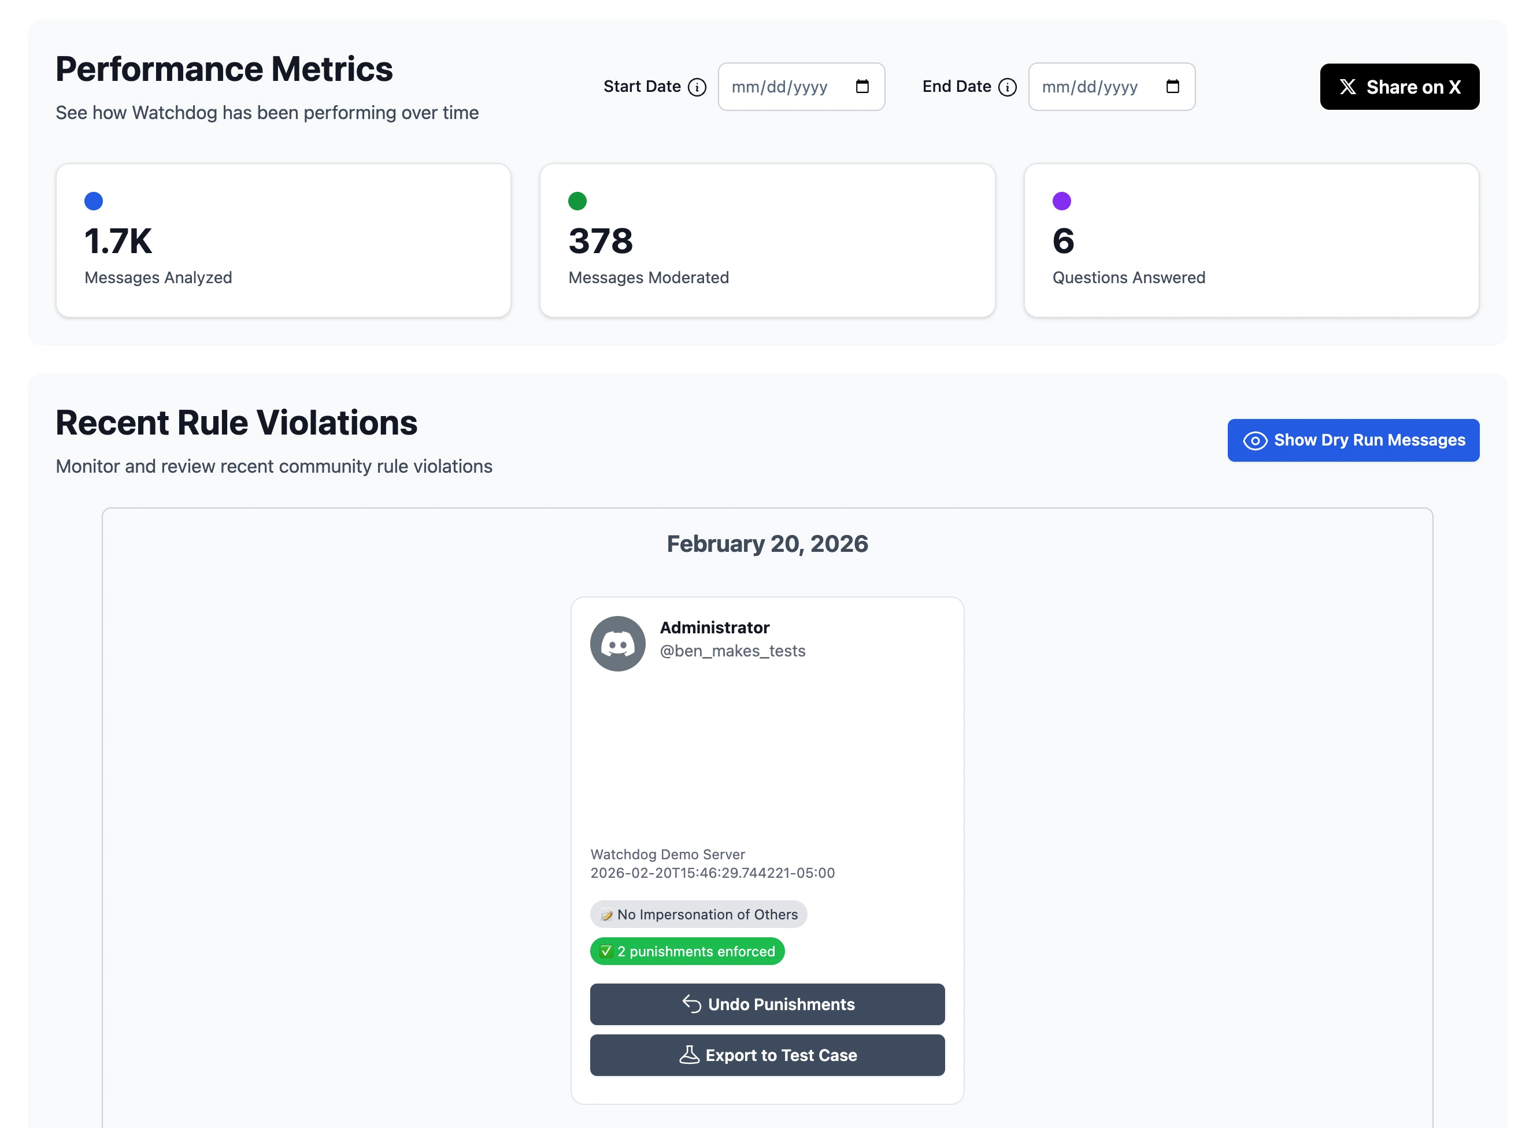1533x1128 pixels.
Task: Toggle Show Dry Run Messages
Action: tap(1353, 440)
